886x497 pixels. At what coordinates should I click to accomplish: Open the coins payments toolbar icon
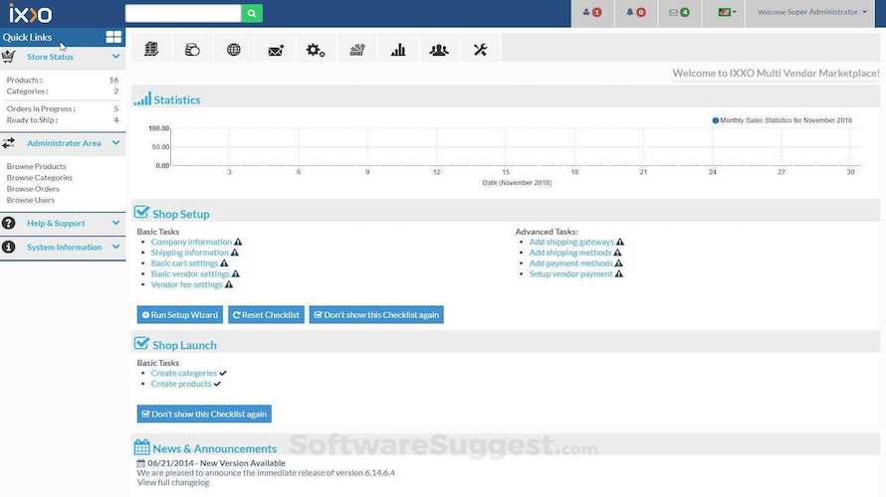tap(192, 50)
